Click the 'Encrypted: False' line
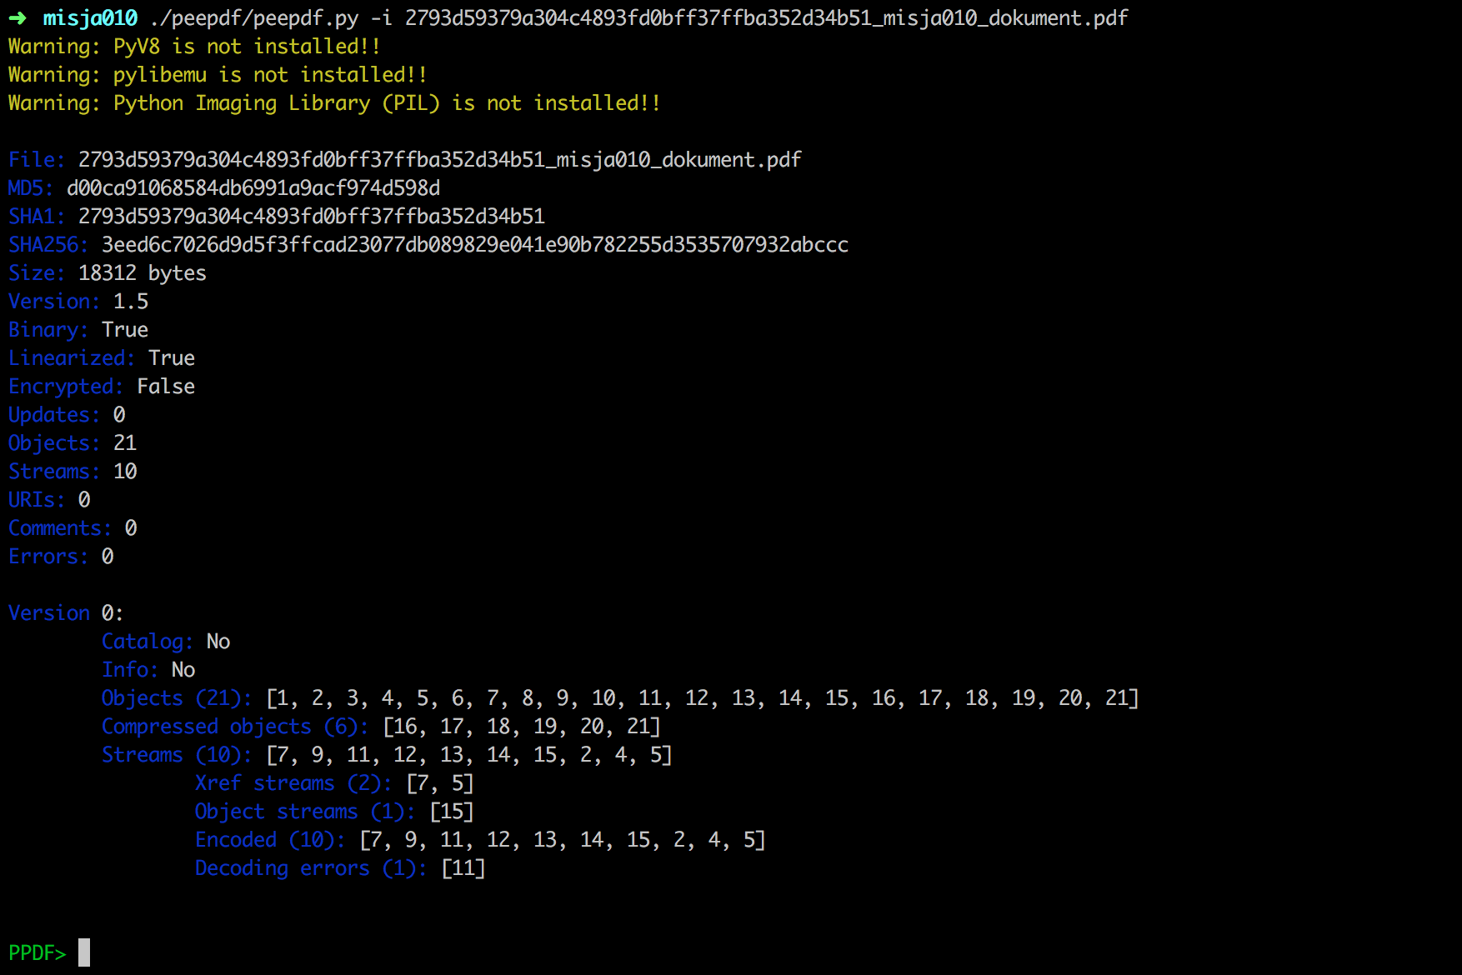The height and width of the screenshot is (975, 1462). click(102, 387)
